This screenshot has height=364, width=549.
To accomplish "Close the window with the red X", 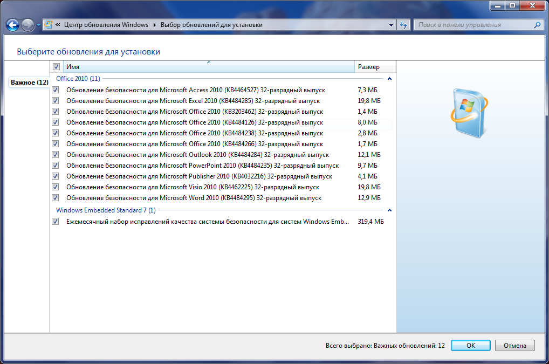I will pyautogui.click(x=532, y=5).
